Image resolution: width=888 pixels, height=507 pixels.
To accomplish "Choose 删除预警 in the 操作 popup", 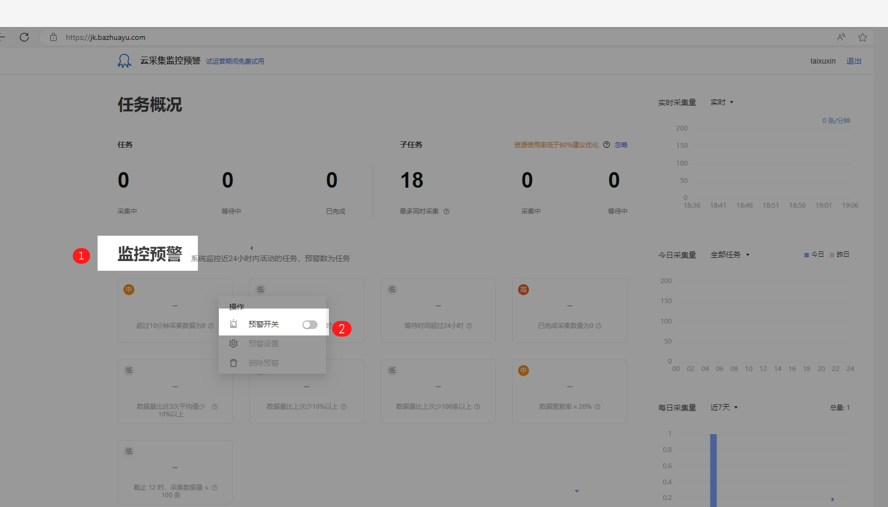I will tap(264, 363).
